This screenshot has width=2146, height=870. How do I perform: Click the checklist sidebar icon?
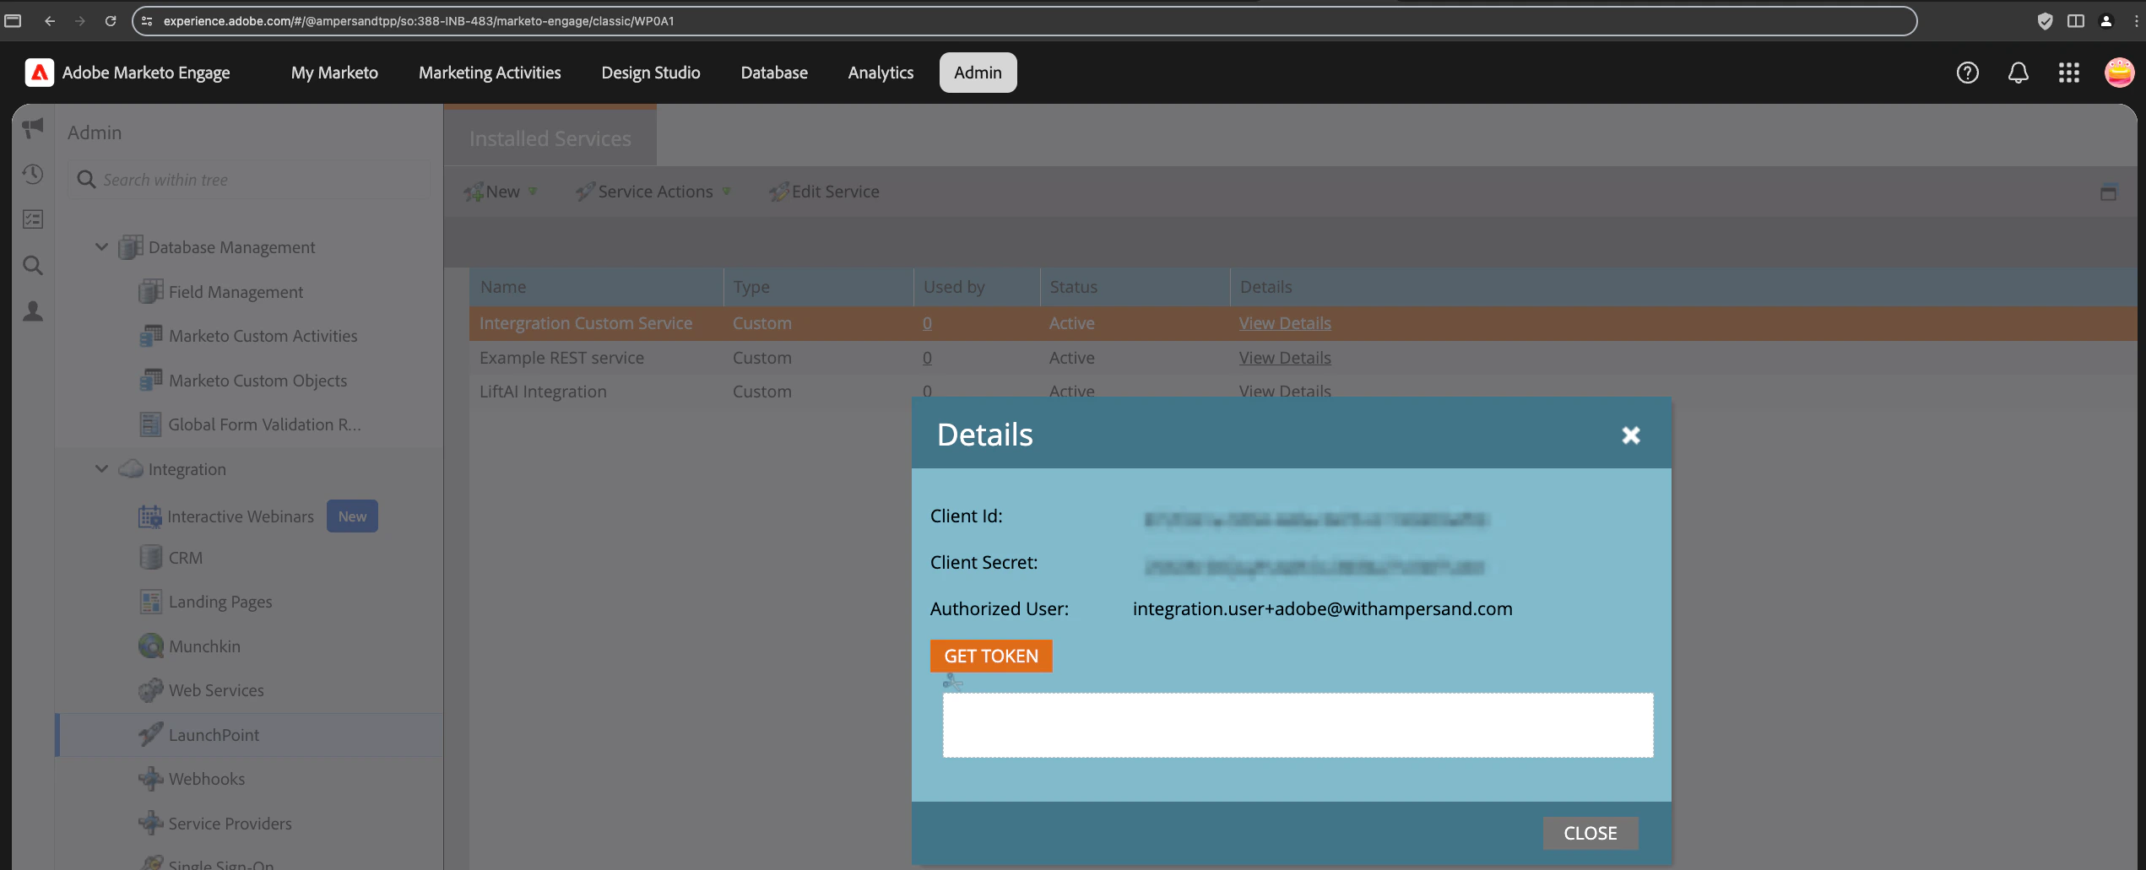coord(33,219)
